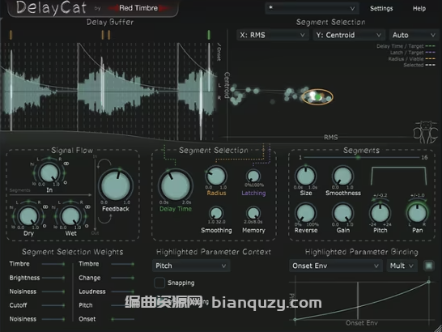Image resolution: width=442 pixels, height=332 pixels.
Task: Expand the X: RMS axis dropdown
Action: click(273, 35)
